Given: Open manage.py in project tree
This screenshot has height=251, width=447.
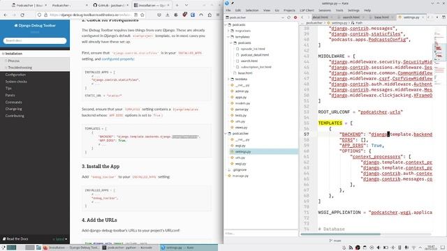Looking at the screenshot, I should [240, 176].
